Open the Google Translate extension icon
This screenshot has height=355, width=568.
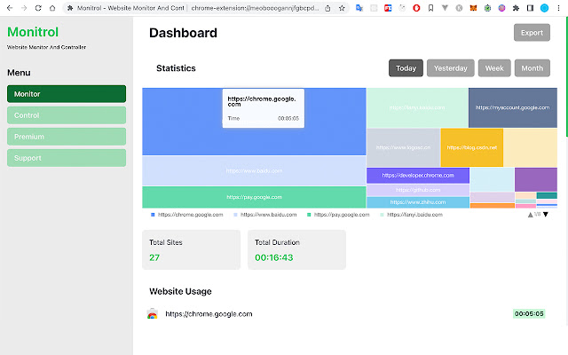click(359, 8)
